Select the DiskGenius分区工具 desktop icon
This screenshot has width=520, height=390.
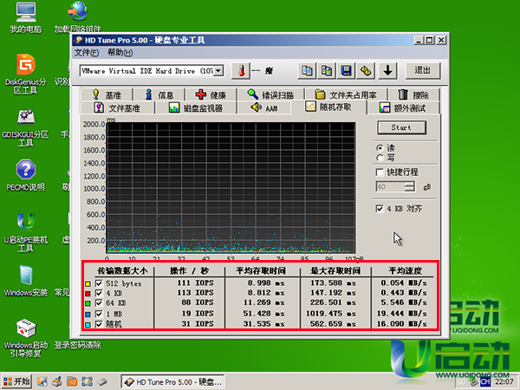tap(25, 74)
